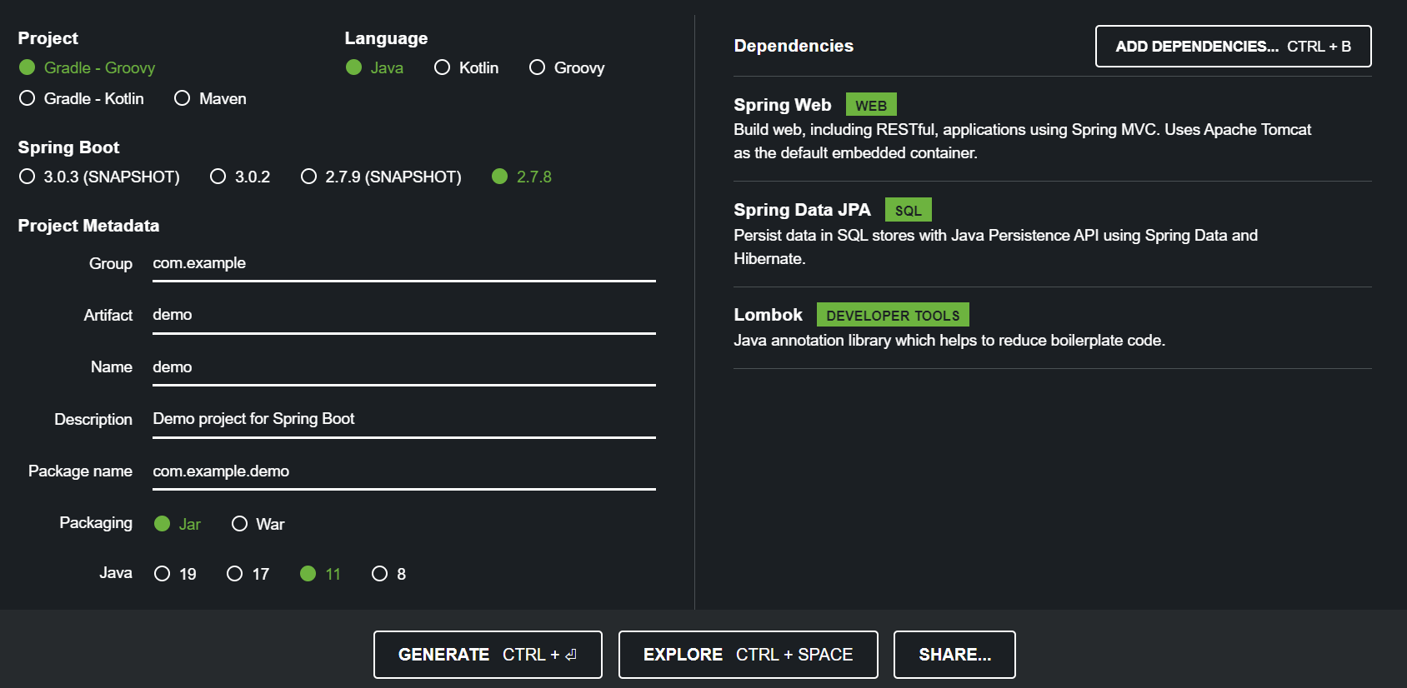Open the Share dialog

pyautogui.click(x=954, y=655)
